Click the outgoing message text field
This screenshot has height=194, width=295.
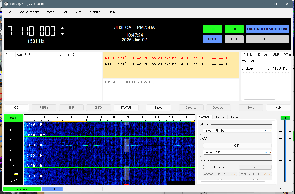pyautogui.click(x=171, y=90)
